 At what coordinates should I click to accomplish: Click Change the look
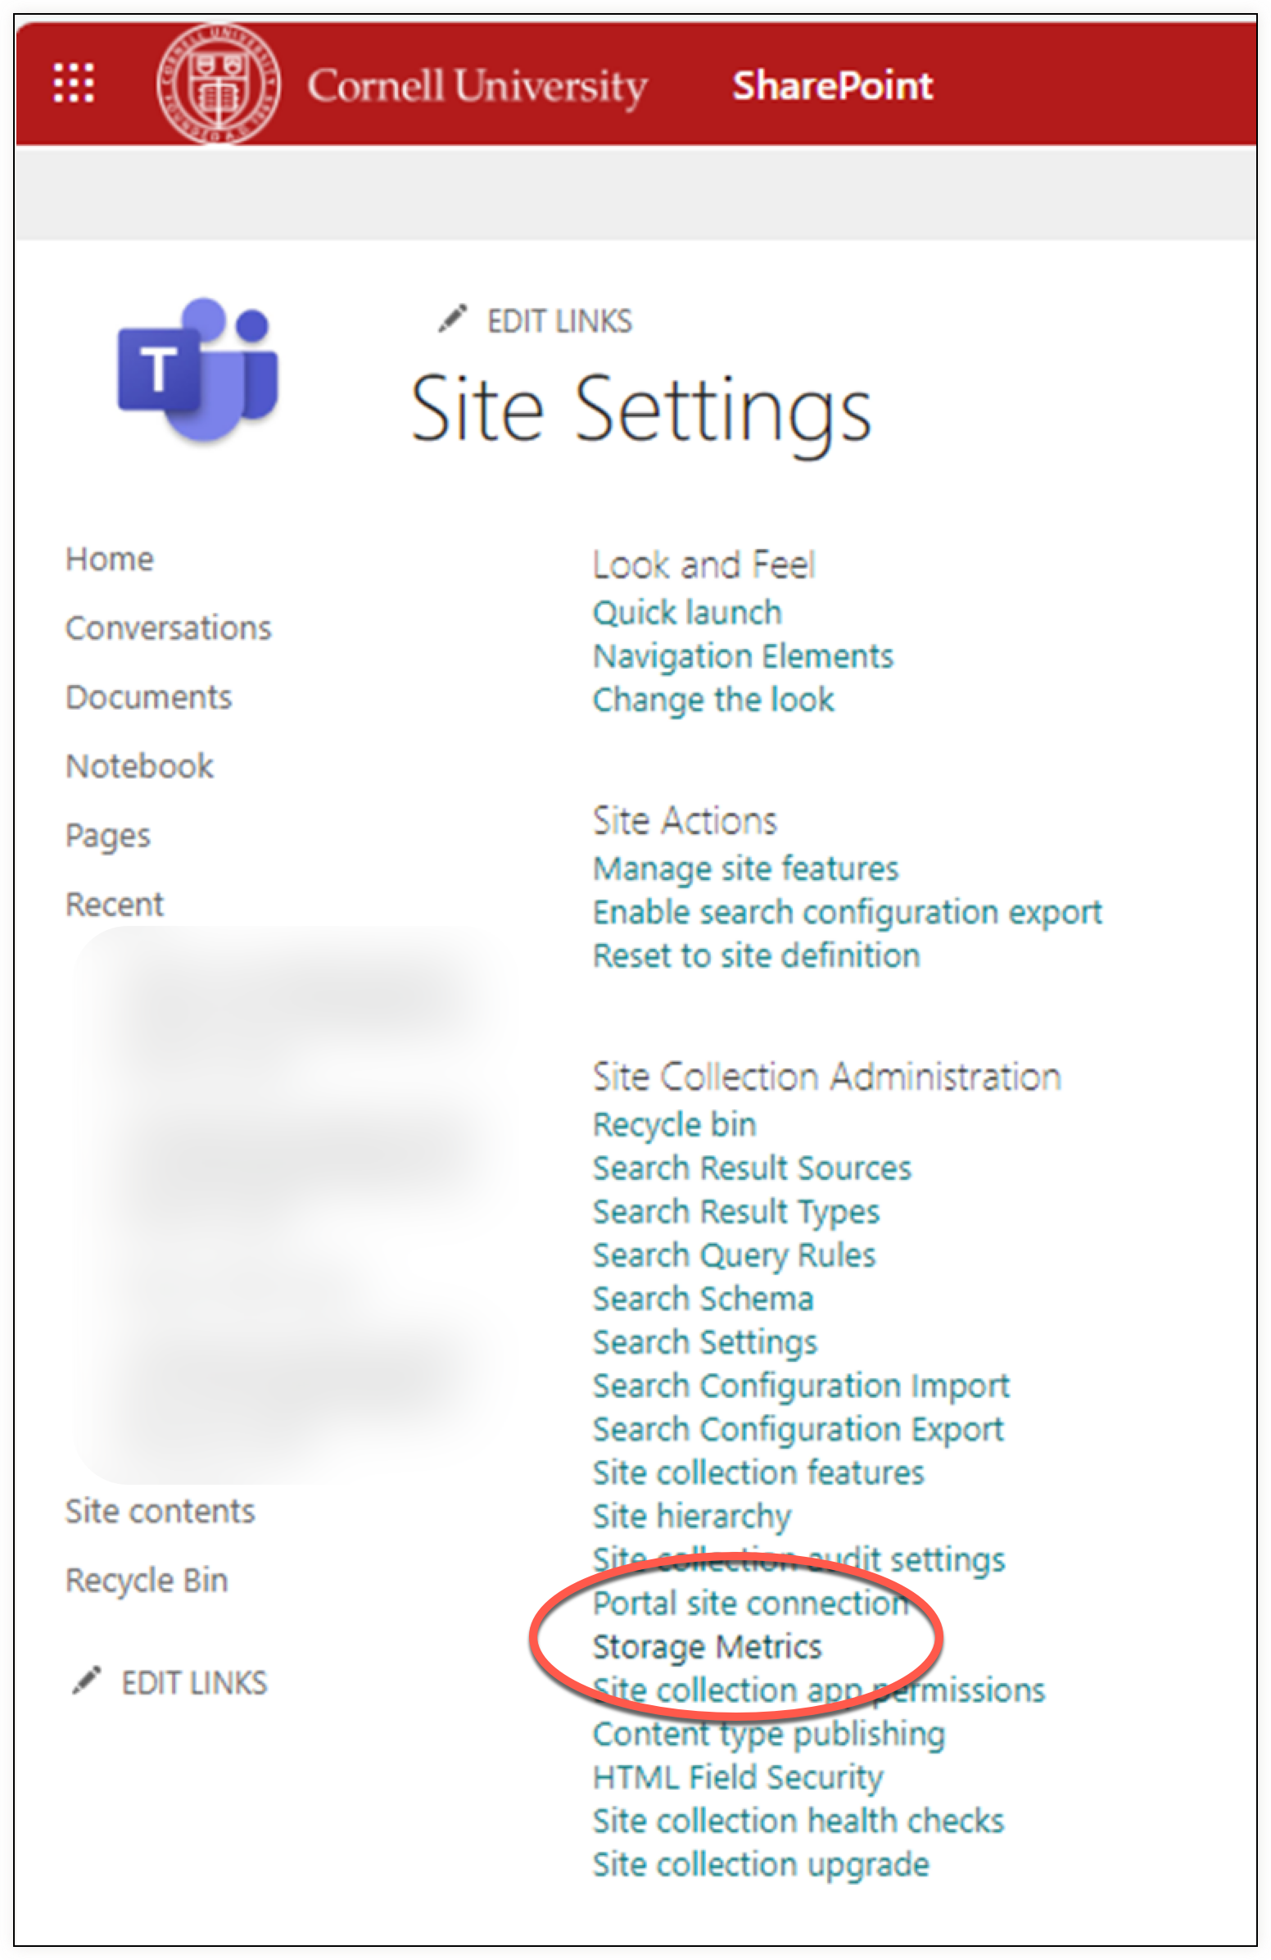coord(712,700)
